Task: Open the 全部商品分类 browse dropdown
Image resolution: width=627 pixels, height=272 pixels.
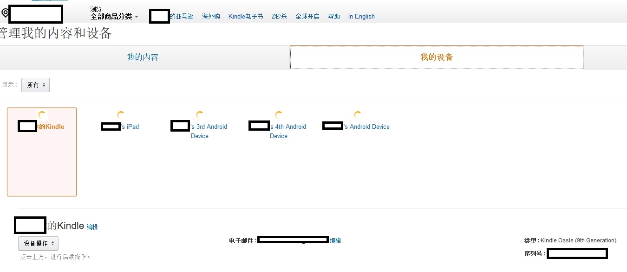Action: [x=113, y=16]
